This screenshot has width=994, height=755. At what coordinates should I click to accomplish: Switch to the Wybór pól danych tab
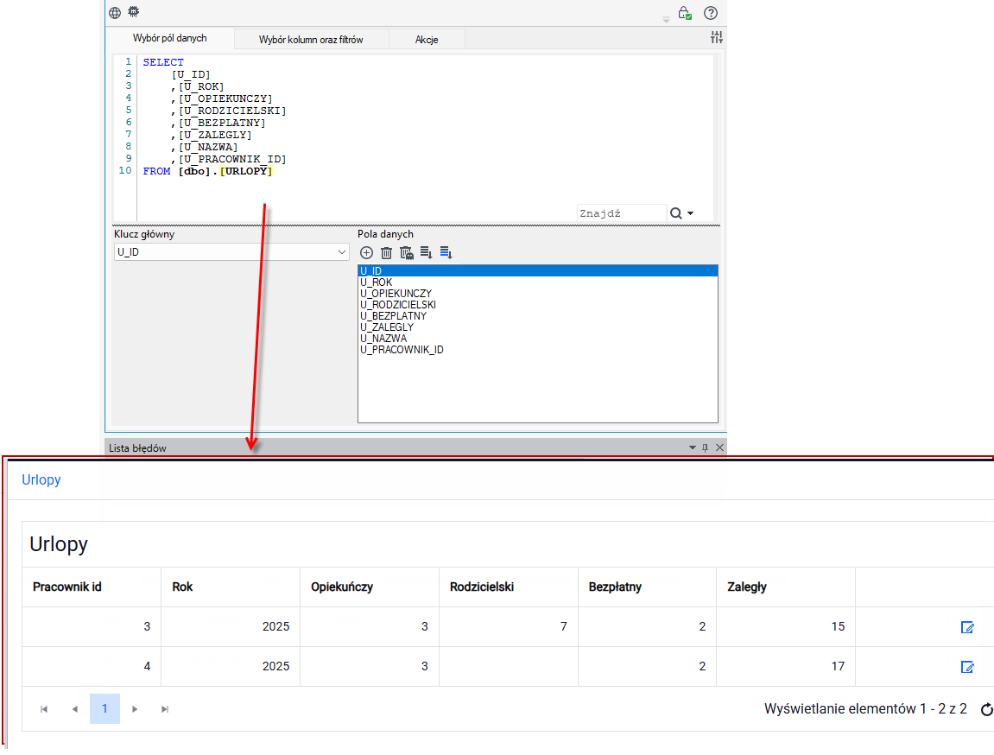point(170,38)
